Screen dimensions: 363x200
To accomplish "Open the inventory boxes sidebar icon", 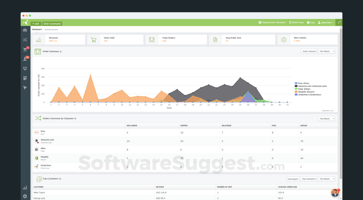I will coord(25,68).
